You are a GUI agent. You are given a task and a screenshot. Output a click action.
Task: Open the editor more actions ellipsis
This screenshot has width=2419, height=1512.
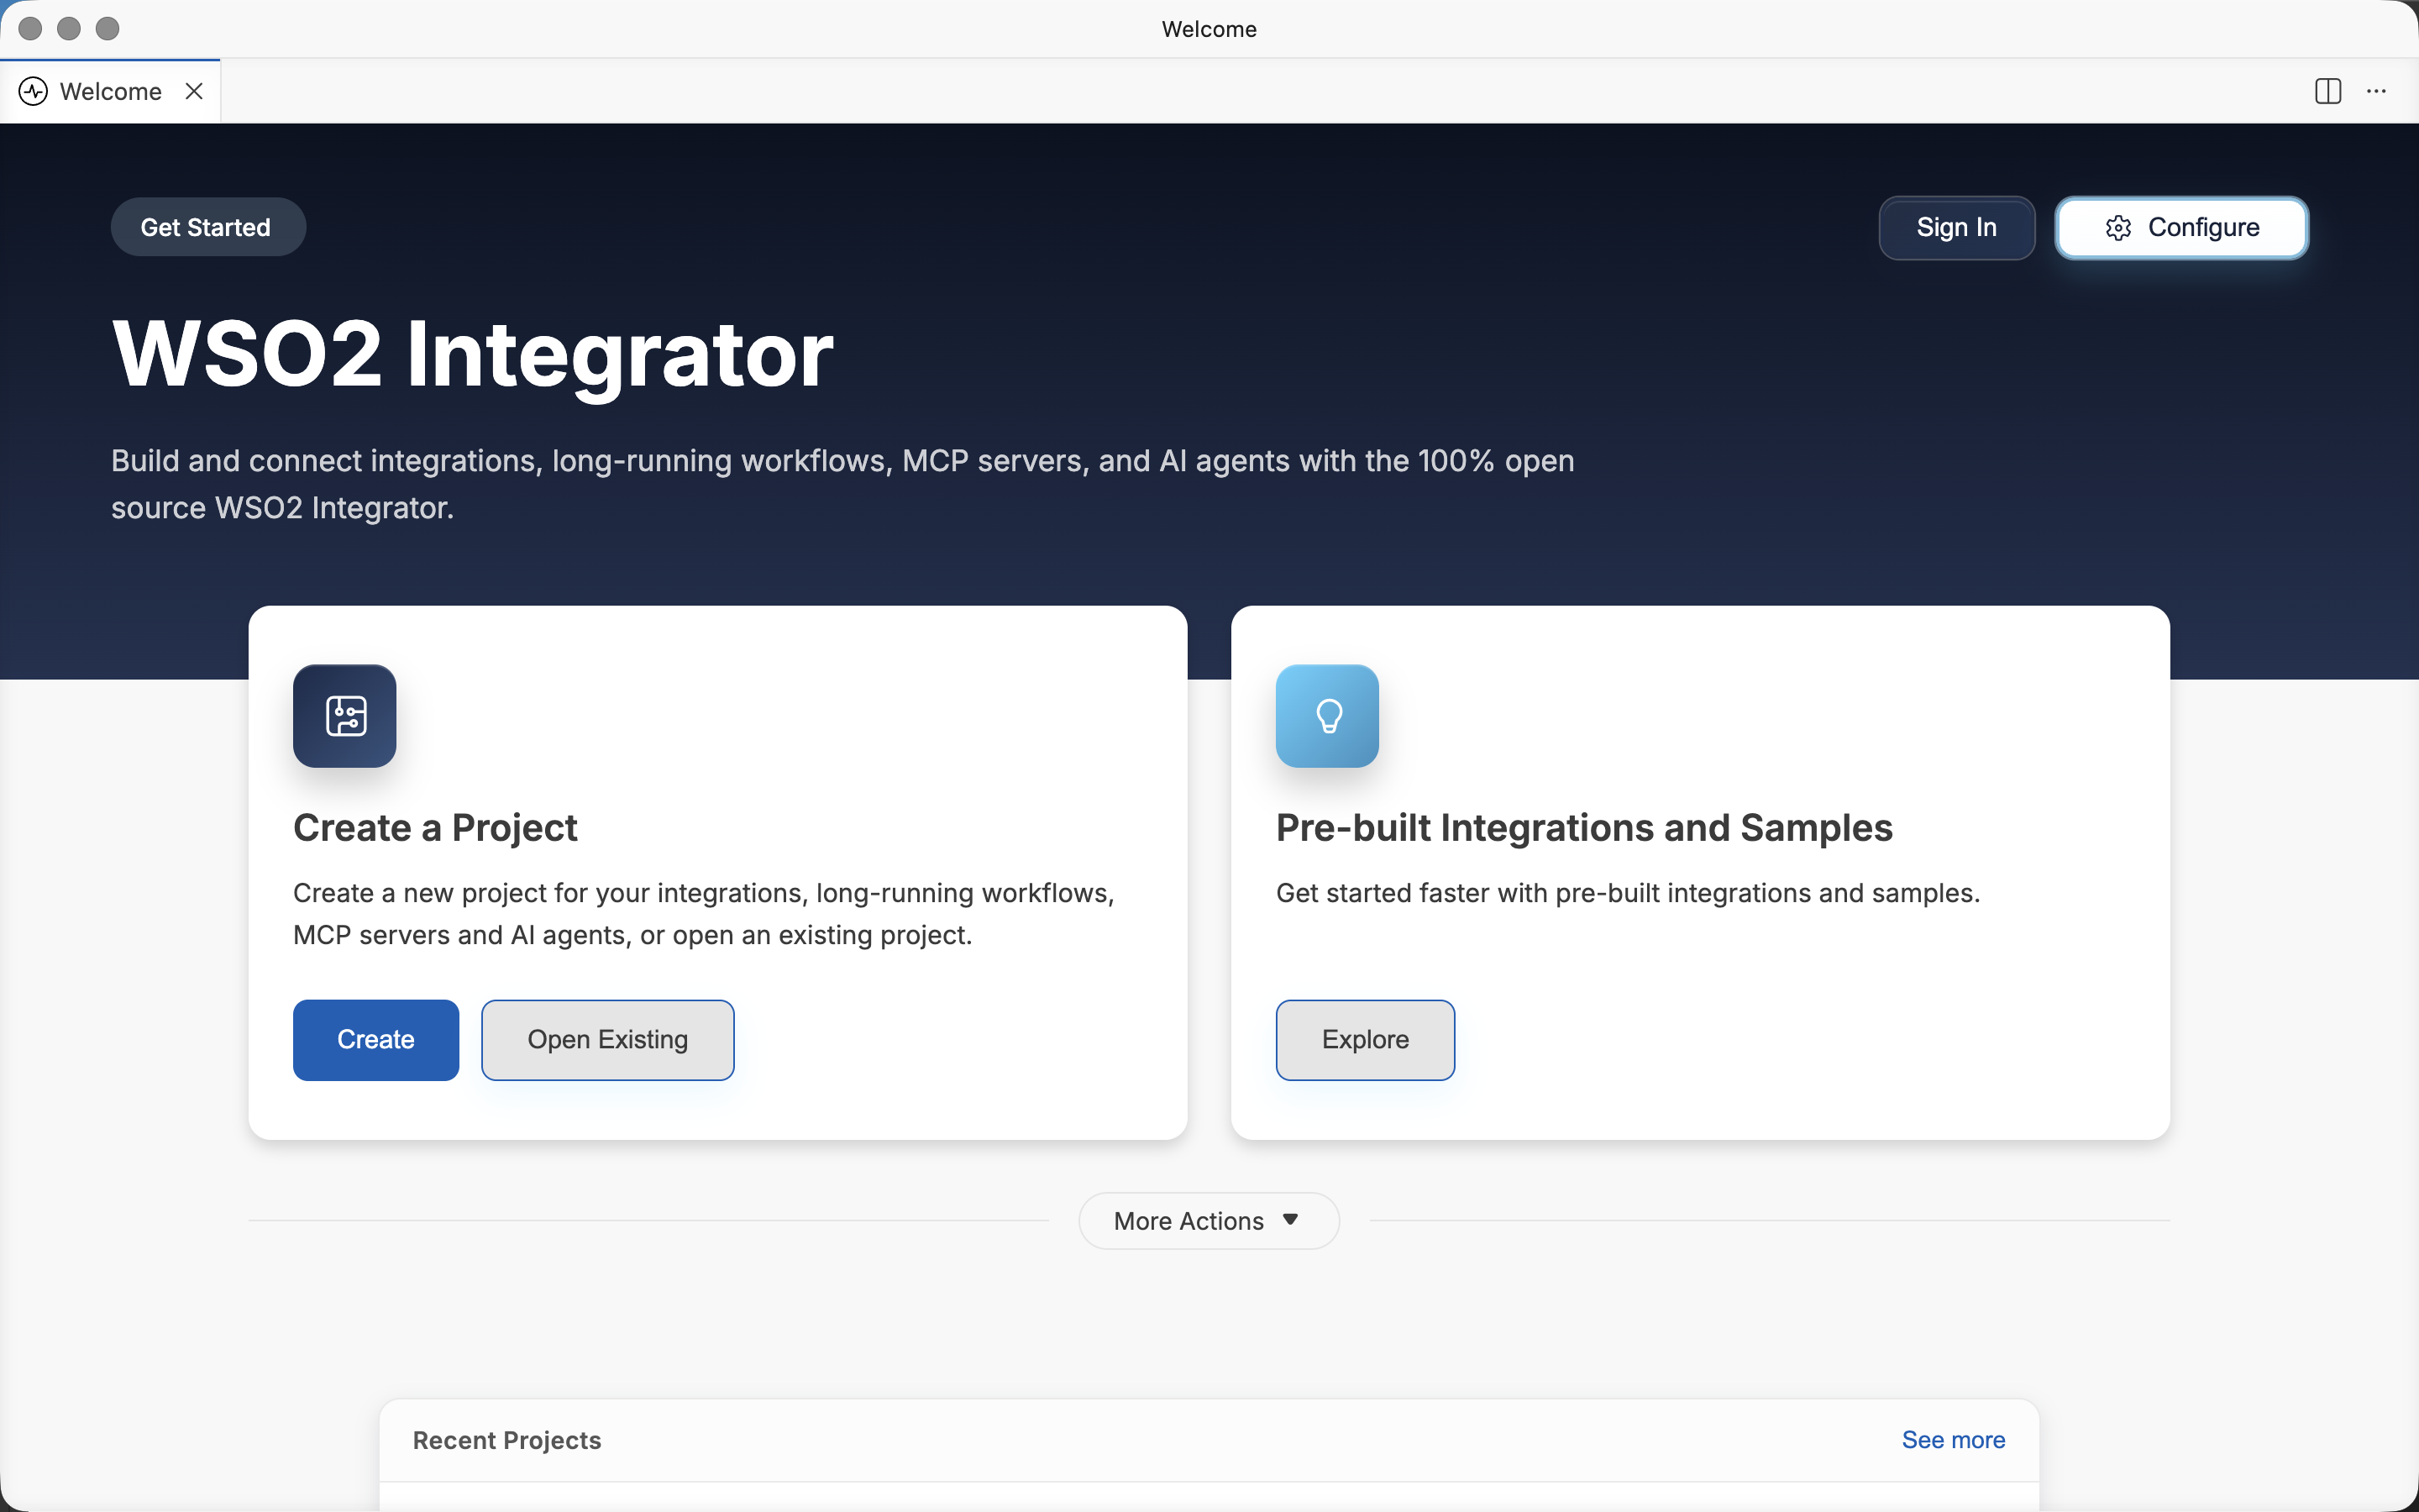(x=2376, y=91)
